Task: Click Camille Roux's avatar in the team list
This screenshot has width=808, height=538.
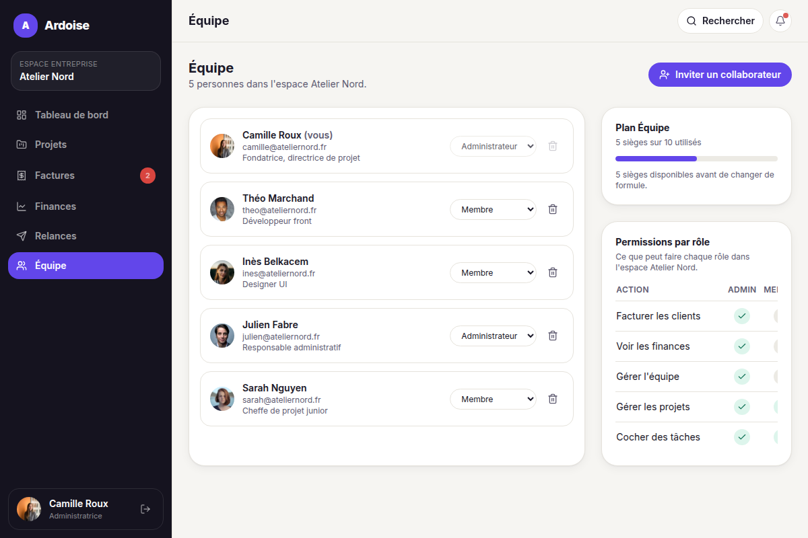Action: tap(222, 146)
